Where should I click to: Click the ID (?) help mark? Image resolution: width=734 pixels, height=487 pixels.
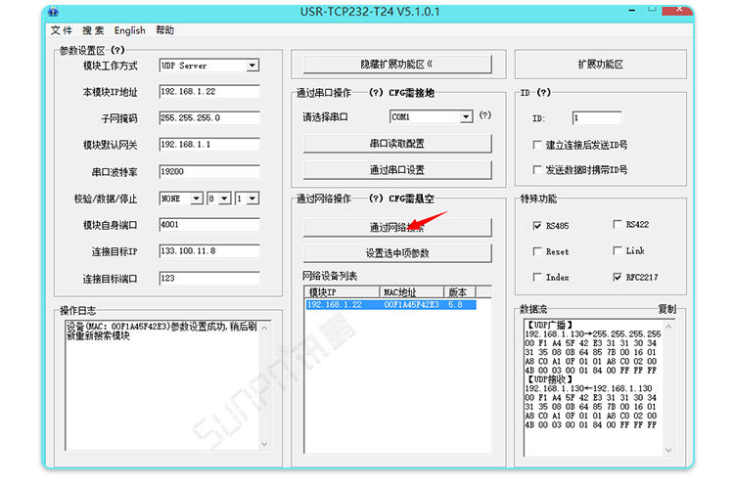[x=543, y=93]
